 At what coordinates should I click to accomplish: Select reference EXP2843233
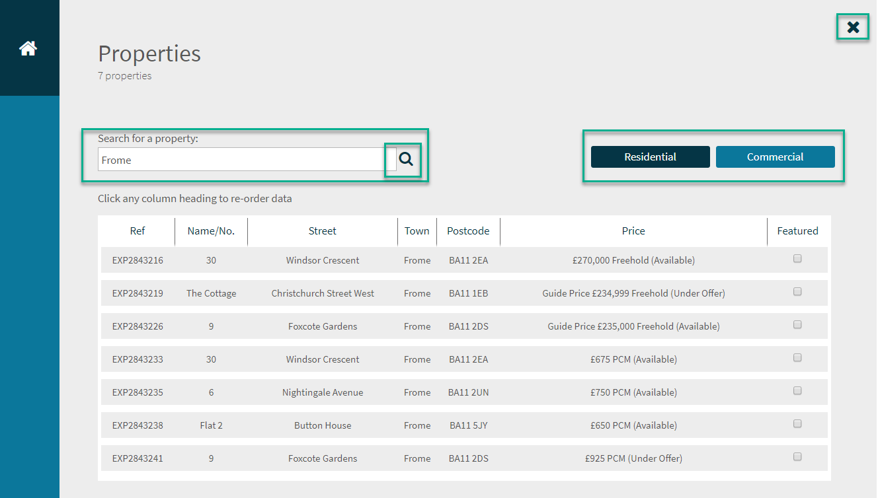(x=138, y=359)
